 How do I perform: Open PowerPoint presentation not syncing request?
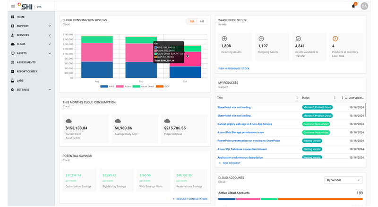(249, 141)
